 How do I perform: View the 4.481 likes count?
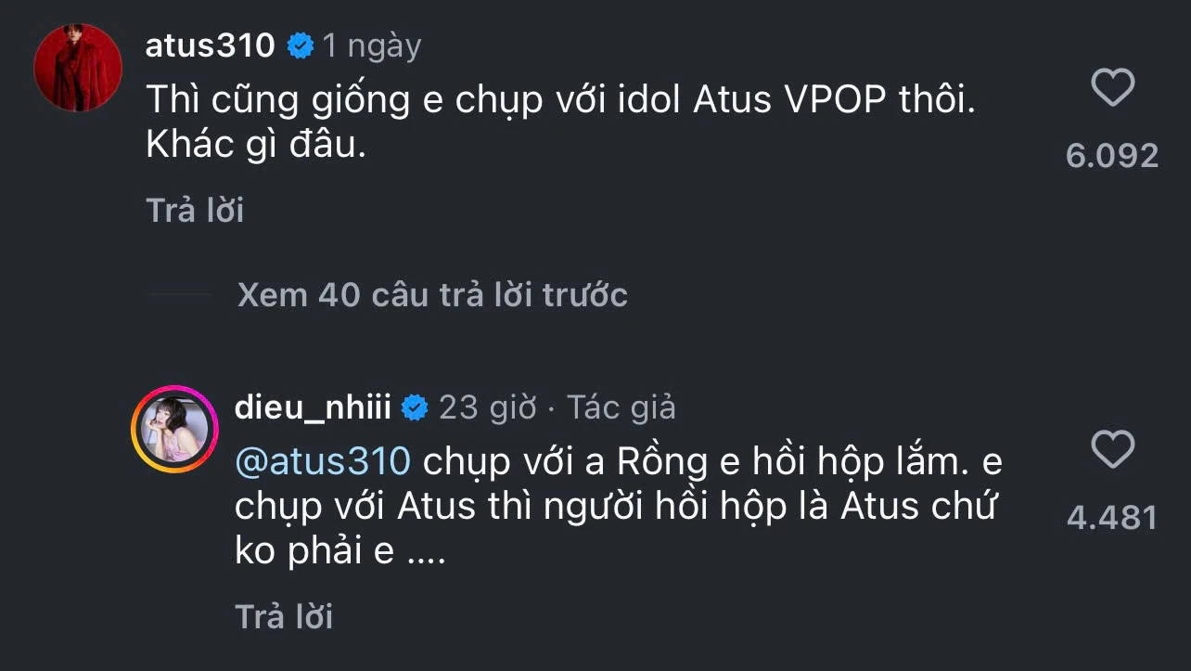click(x=1112, y=517)
